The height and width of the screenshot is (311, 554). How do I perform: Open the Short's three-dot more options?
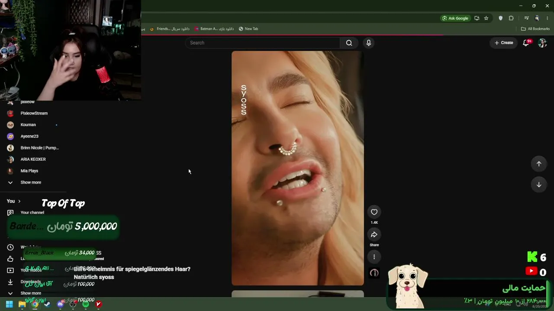point(374,257)
